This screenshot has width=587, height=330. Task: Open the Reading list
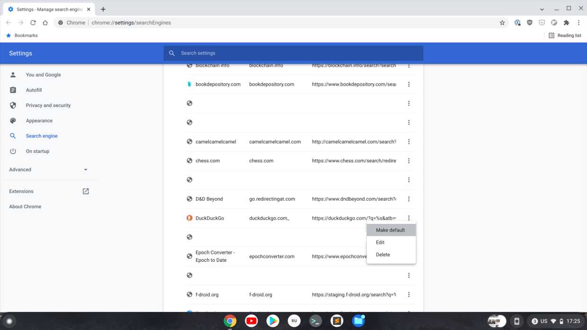[565, 35]
